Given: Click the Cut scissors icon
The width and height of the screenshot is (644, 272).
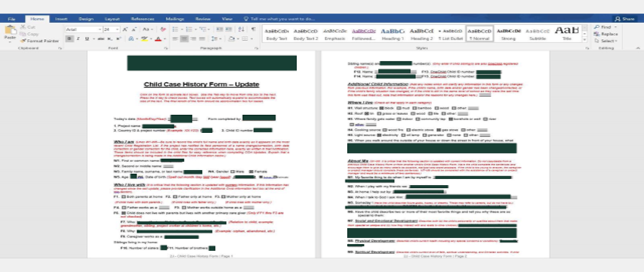Looking at the screenshot, I should tap(22, 27).
